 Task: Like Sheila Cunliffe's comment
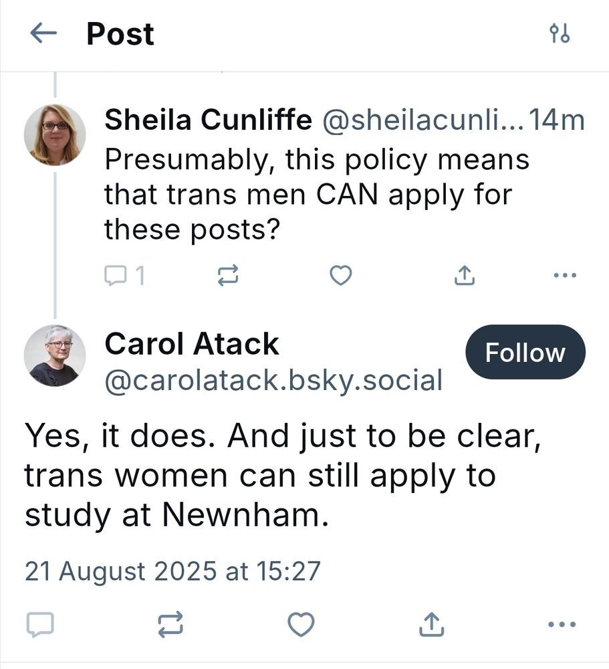tap(341, 276)
